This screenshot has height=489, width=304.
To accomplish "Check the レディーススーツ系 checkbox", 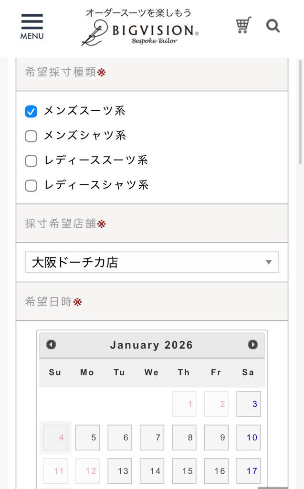I will coord(31,161).
